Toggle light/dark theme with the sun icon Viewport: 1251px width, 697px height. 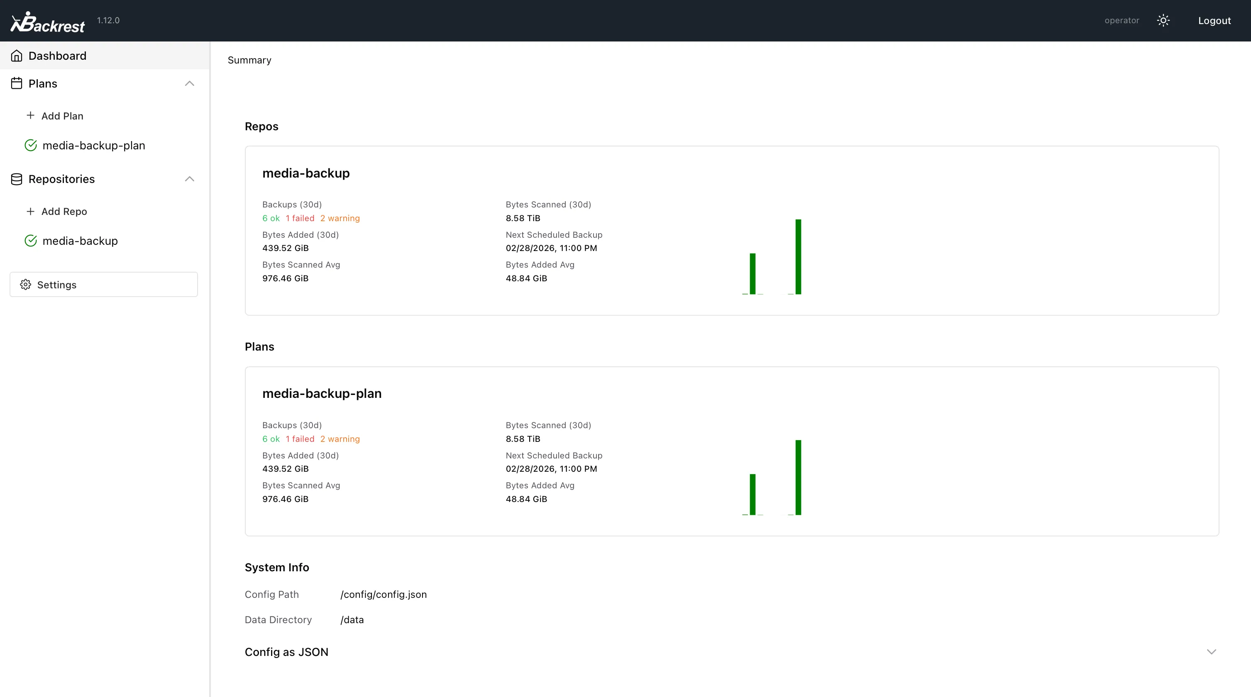point(1163,20)
